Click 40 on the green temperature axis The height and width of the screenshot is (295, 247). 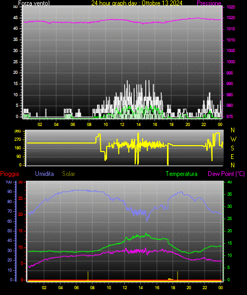230,182
